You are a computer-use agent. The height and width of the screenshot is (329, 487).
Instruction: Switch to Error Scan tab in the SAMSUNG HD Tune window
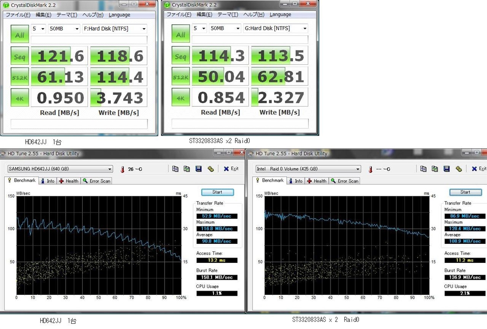point(97,181)
